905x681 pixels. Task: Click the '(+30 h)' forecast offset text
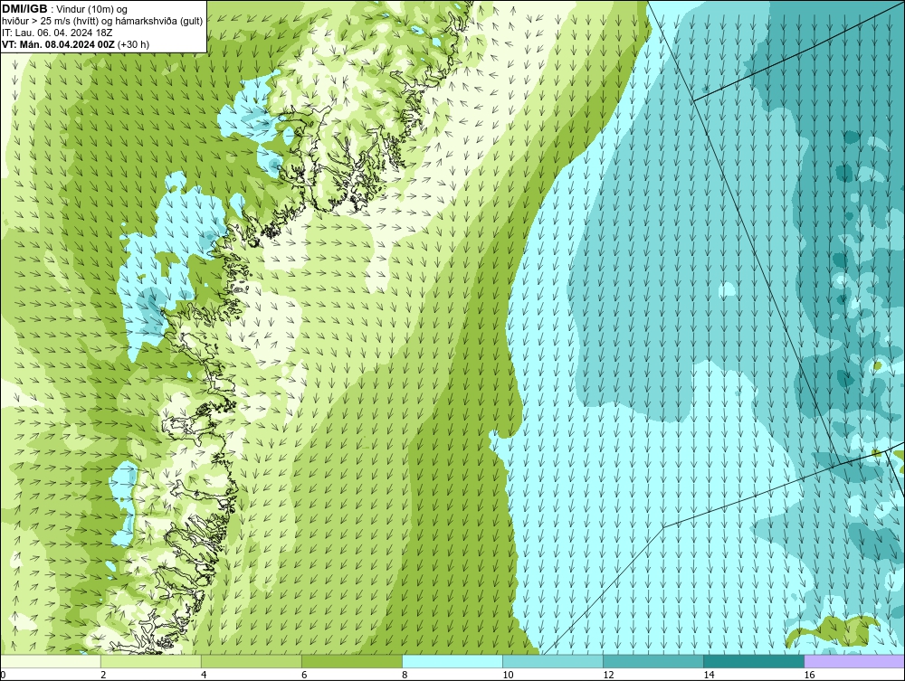coord(133,44)
